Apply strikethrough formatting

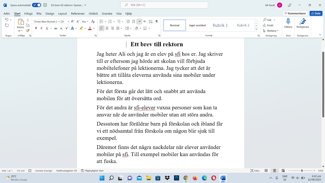(56, 28)
